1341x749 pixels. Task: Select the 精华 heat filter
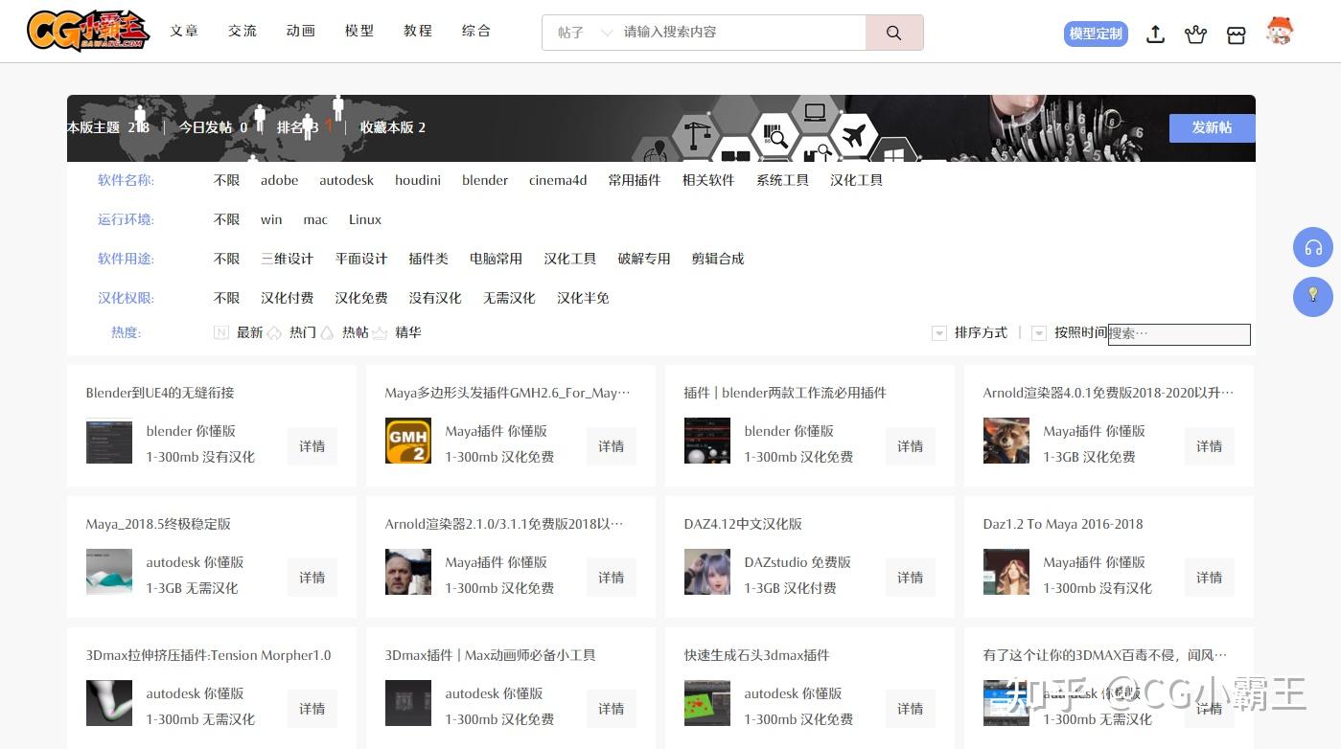point(408,332)
